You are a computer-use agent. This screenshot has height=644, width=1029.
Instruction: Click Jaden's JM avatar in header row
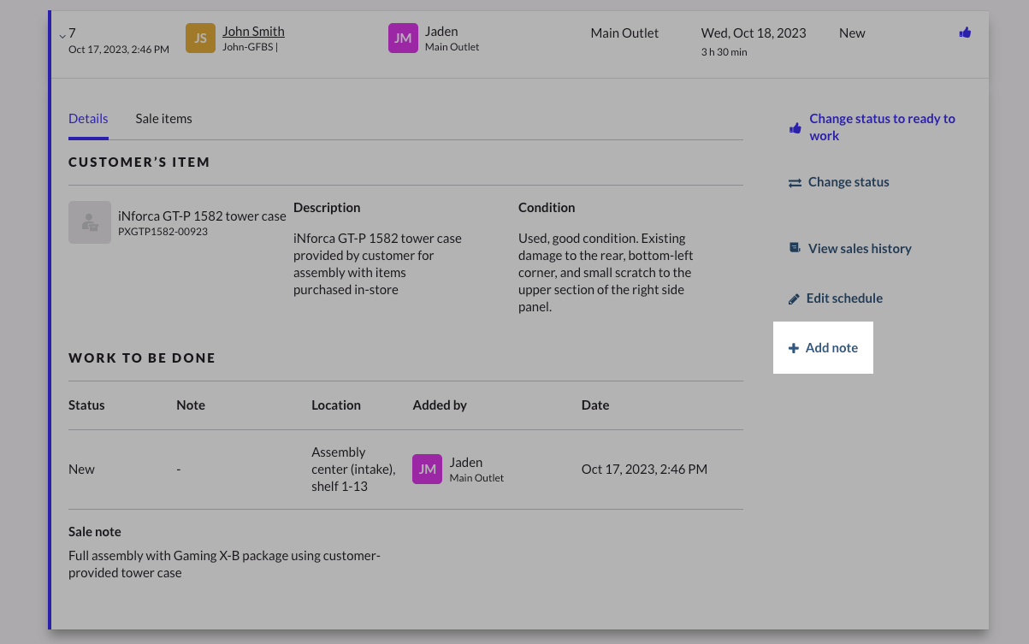tap(403, 38)
